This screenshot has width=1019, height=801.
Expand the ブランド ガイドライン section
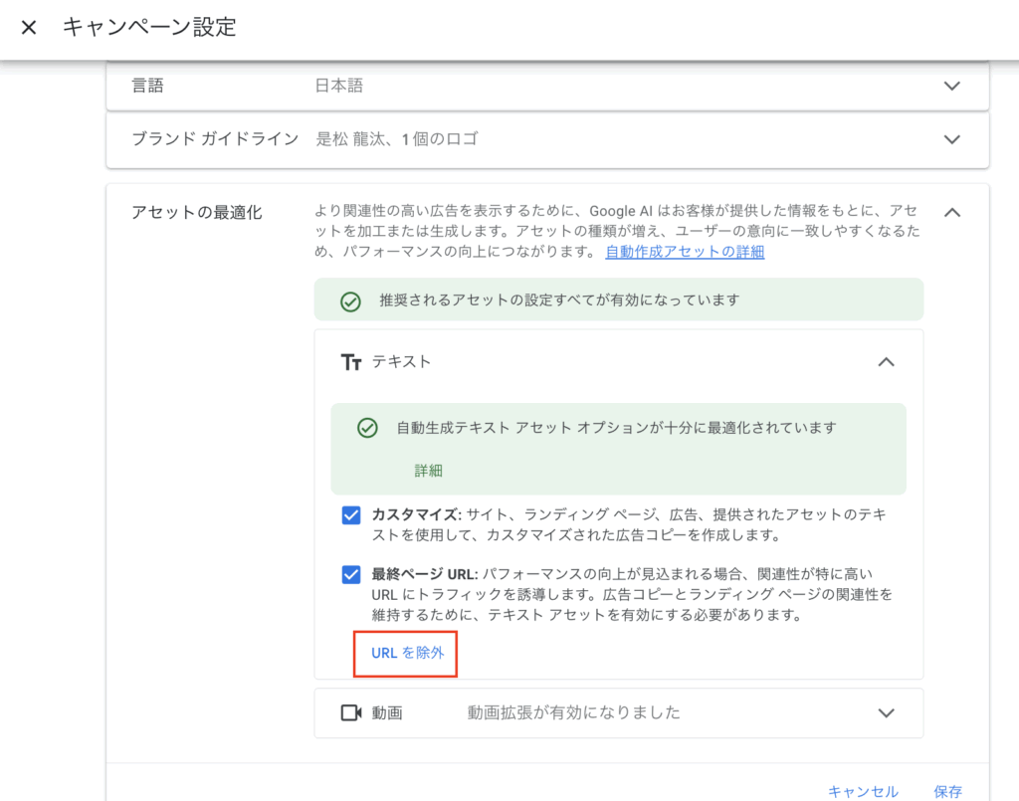951,139
